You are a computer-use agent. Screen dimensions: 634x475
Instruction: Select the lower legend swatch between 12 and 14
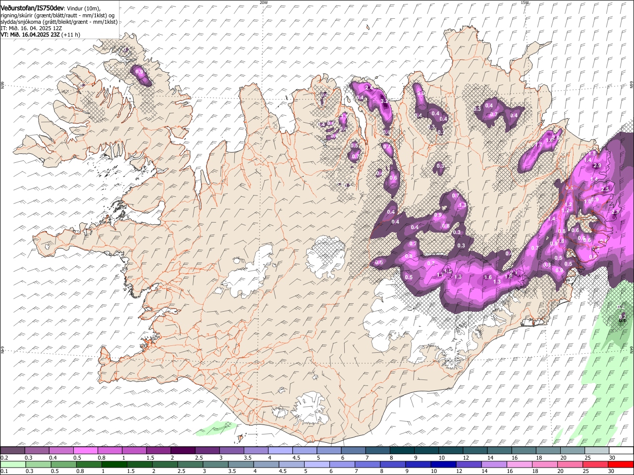[x=469, y=464]
